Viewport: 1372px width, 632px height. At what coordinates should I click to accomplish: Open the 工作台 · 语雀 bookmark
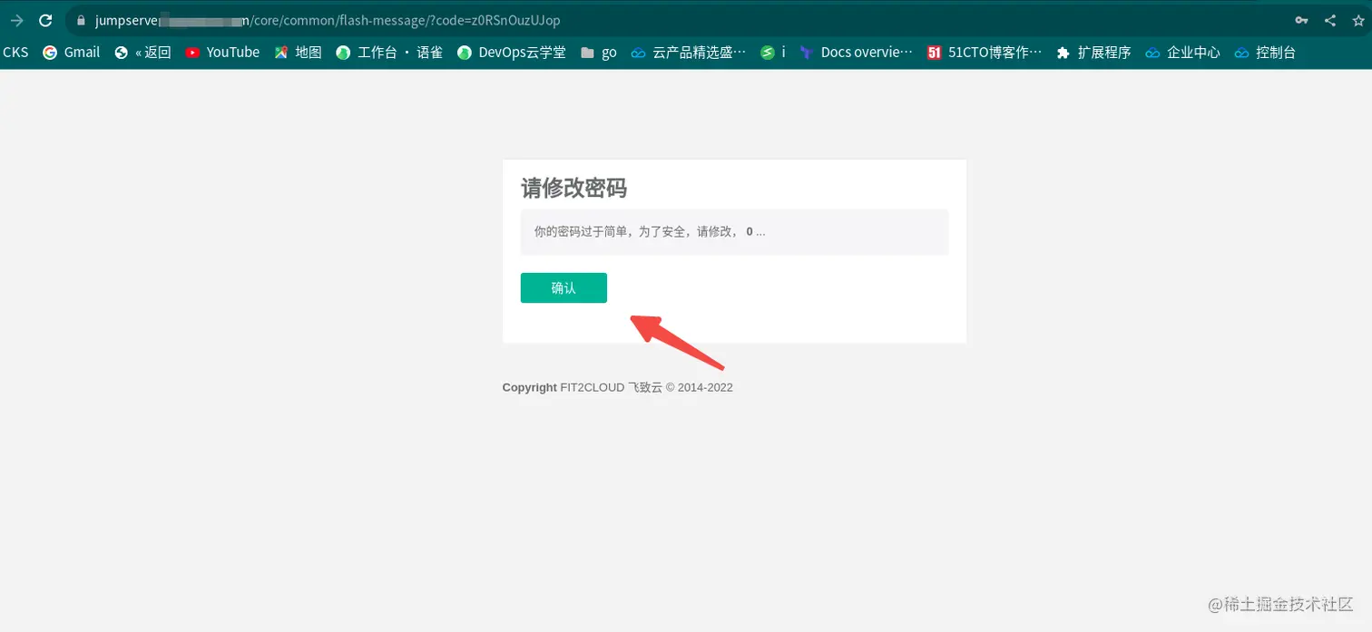[x=389, y=53]
